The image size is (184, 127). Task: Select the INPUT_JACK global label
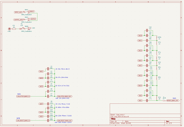tap(18, 12)
